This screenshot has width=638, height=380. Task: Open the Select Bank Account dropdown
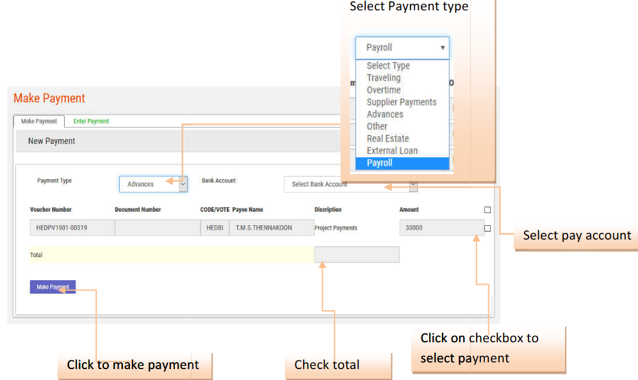[350, 184]
